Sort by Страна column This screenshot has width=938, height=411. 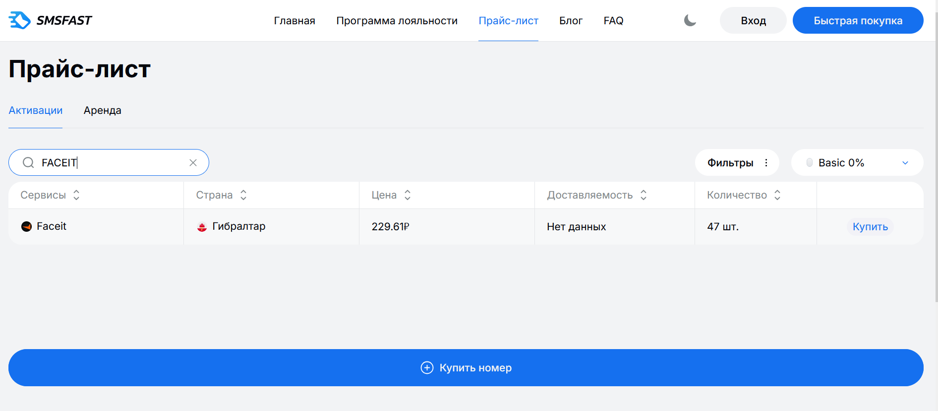(x=243, y=195)
